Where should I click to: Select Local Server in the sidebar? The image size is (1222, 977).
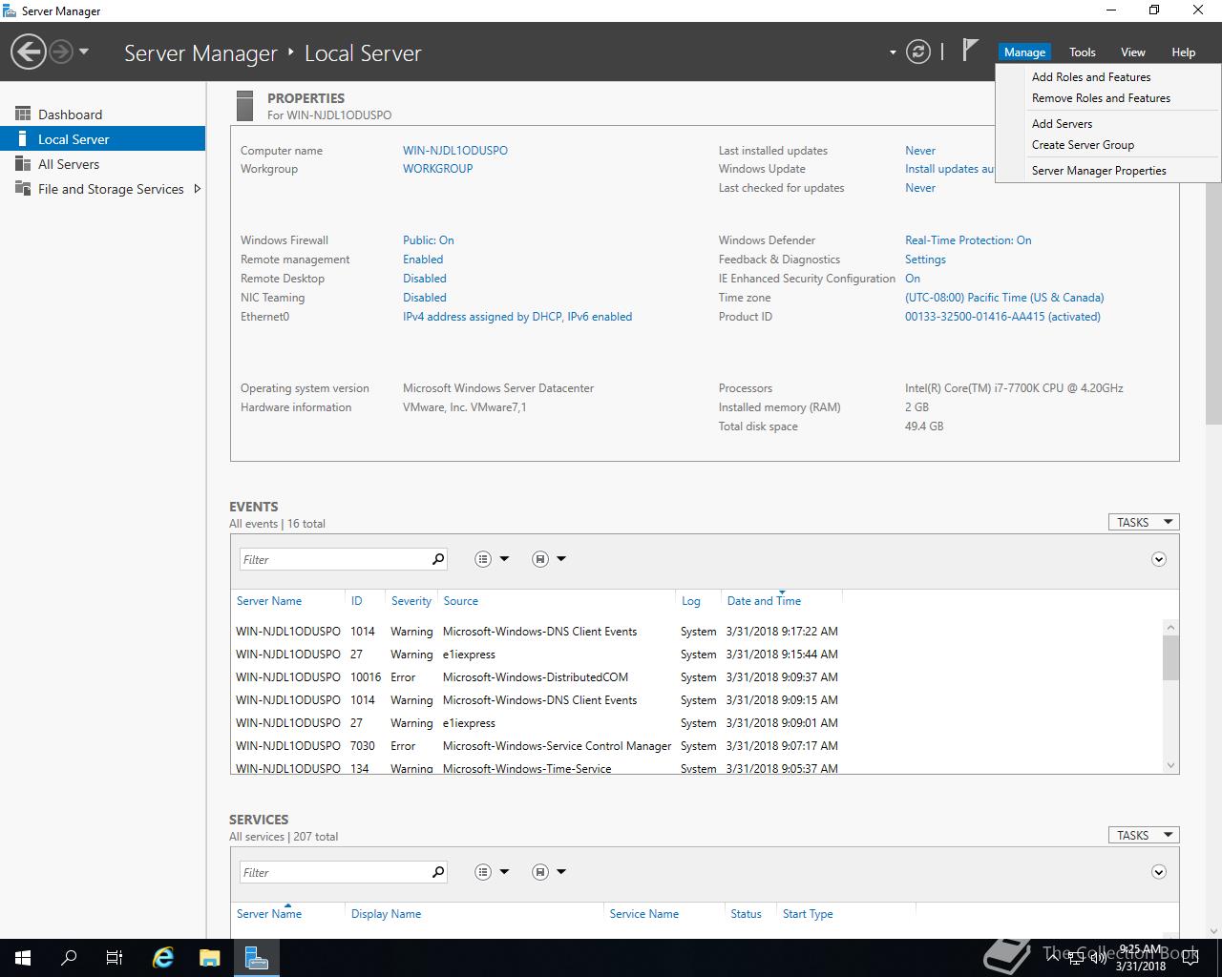pos(102,139)
